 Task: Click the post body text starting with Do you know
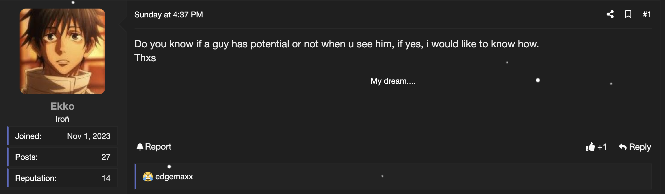tap(337, 51)
